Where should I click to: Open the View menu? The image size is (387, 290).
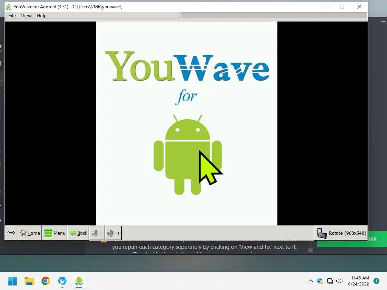[x=26, y=16]
